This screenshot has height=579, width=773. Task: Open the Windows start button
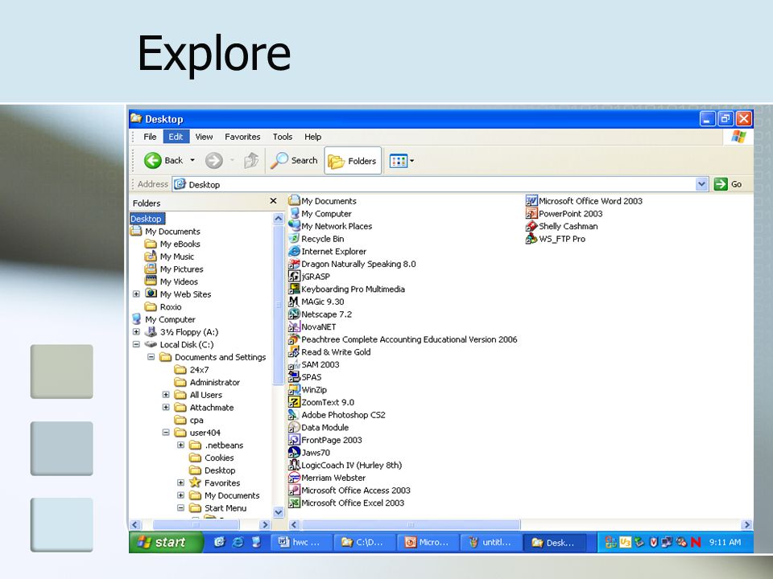click(166, 542)
